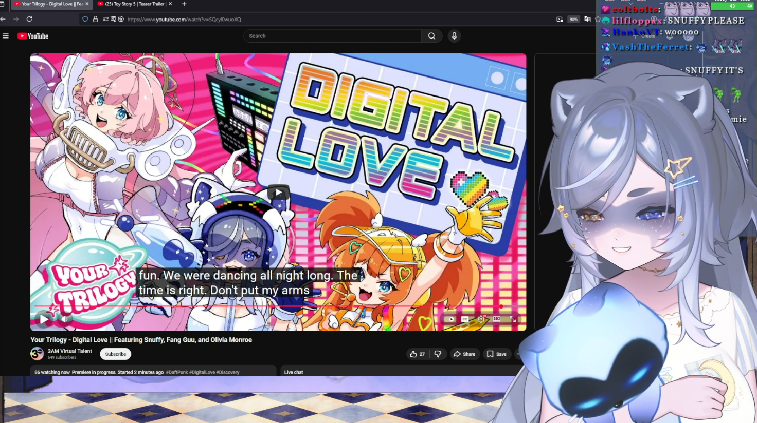Viewport: 757px width, 423px height.
Task: Open picture-in-picture from the address bar icon
Action: 560,19
